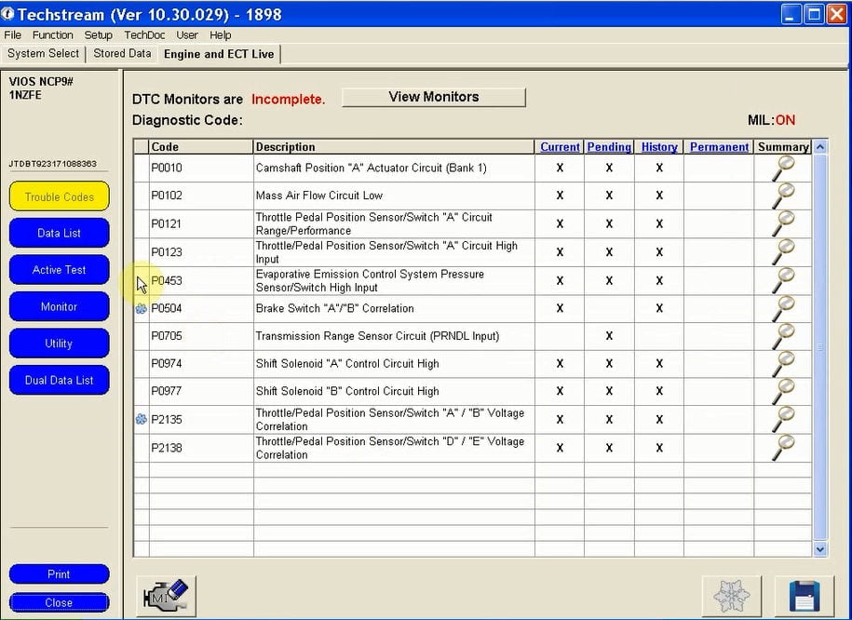Image resolution: width=852 pixels, height=620 pixels.
Task: Click the scrollbar down arrow
Action: coord(820,549)
